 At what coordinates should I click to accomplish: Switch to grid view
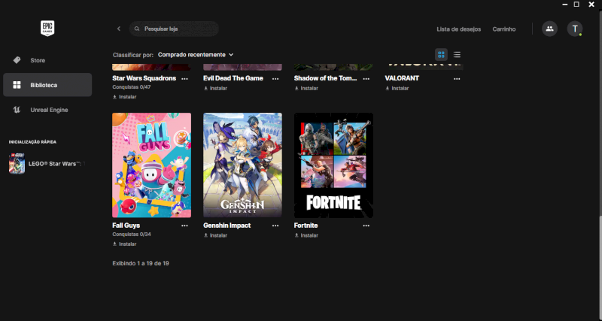(441, 54)
